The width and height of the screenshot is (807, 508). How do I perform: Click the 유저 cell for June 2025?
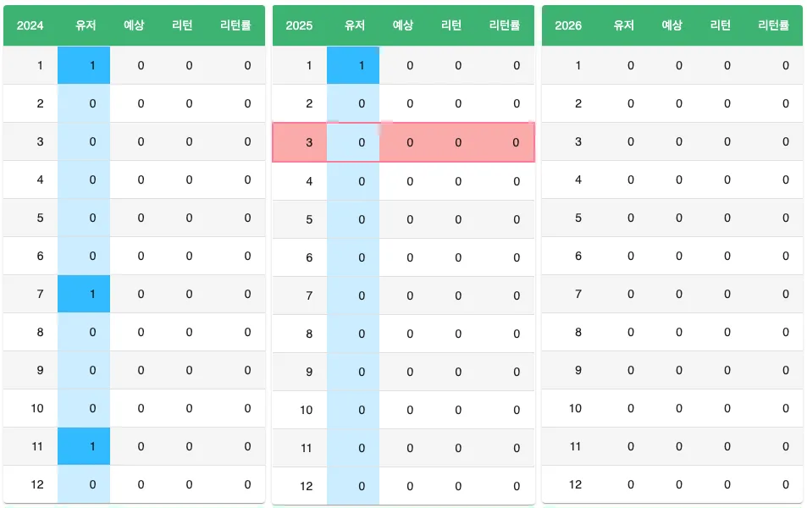[353, 257]
